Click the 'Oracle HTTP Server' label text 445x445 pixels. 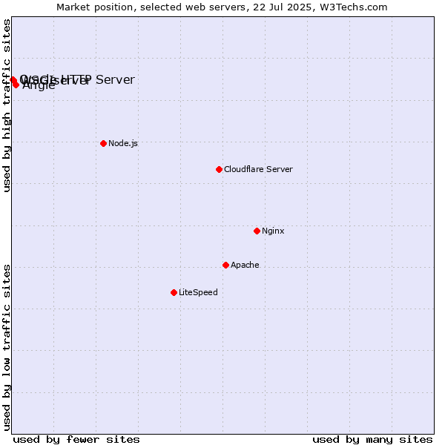pyautogui.click(x=77, y=80)
